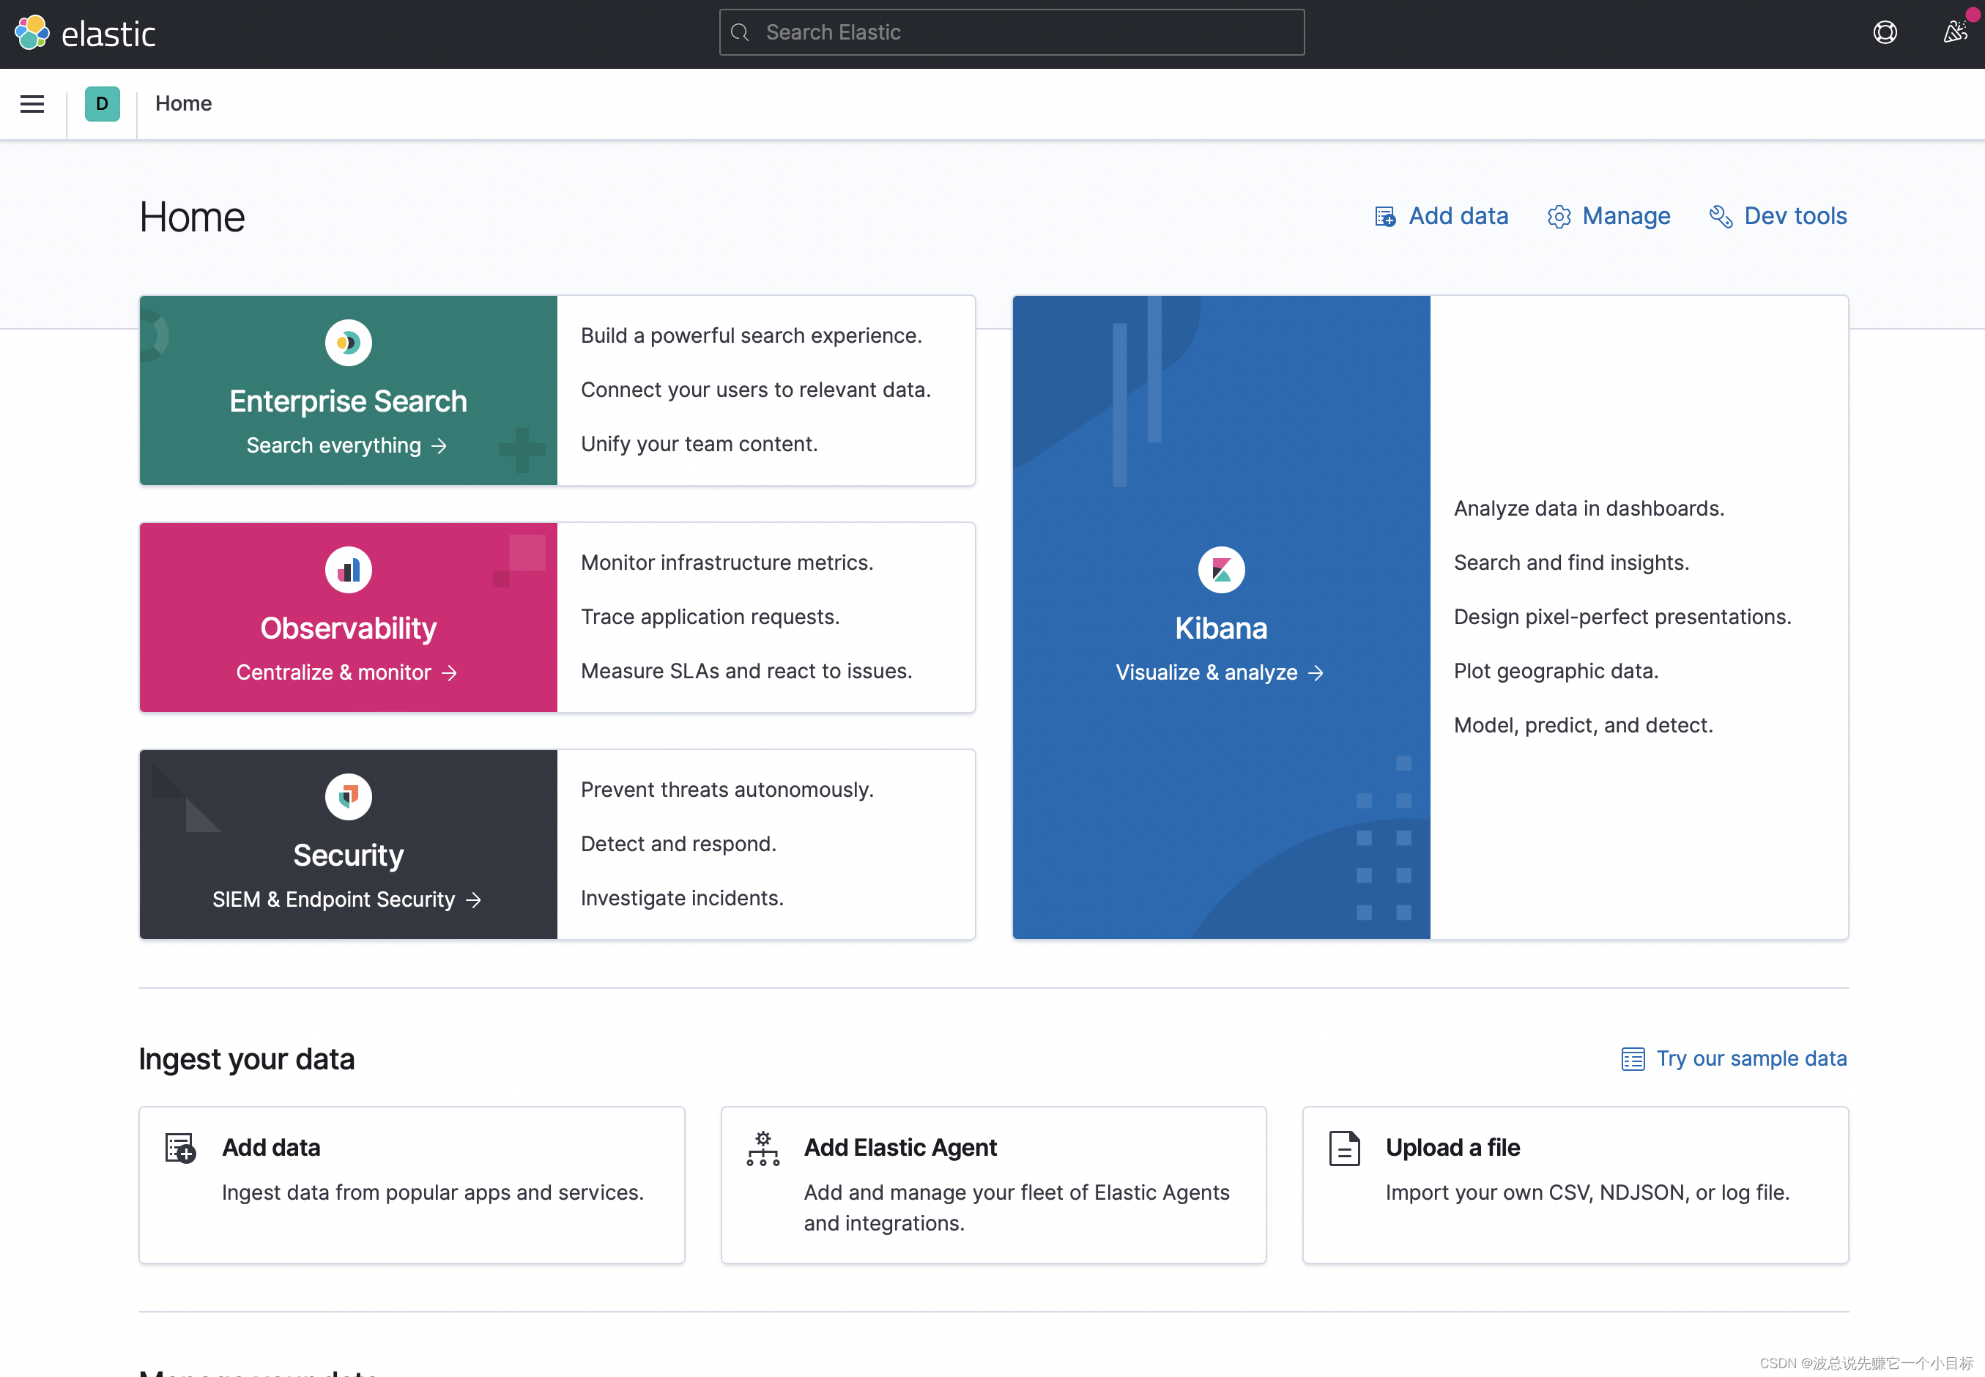Click the arrow next to Visualize & analyze
Screen dimensions: 1985x1377
tap(1316, 673)
